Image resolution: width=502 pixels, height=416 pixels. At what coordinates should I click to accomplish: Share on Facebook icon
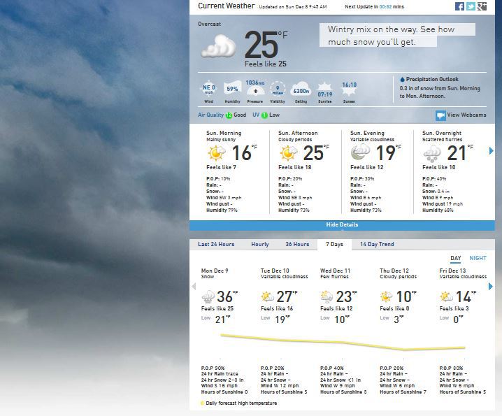pyautogui.click(x=459, y=6)
